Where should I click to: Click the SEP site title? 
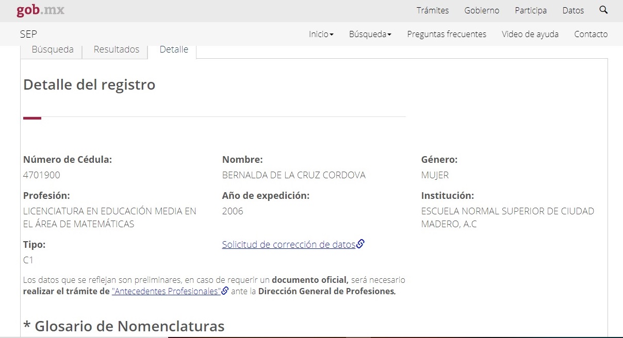[28, 34]
